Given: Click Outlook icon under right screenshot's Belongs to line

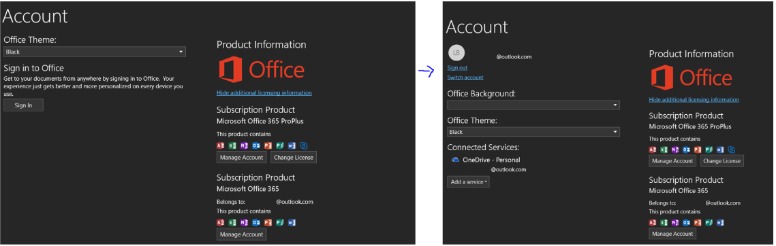Looking at the screenshot, I should [687, 223].
